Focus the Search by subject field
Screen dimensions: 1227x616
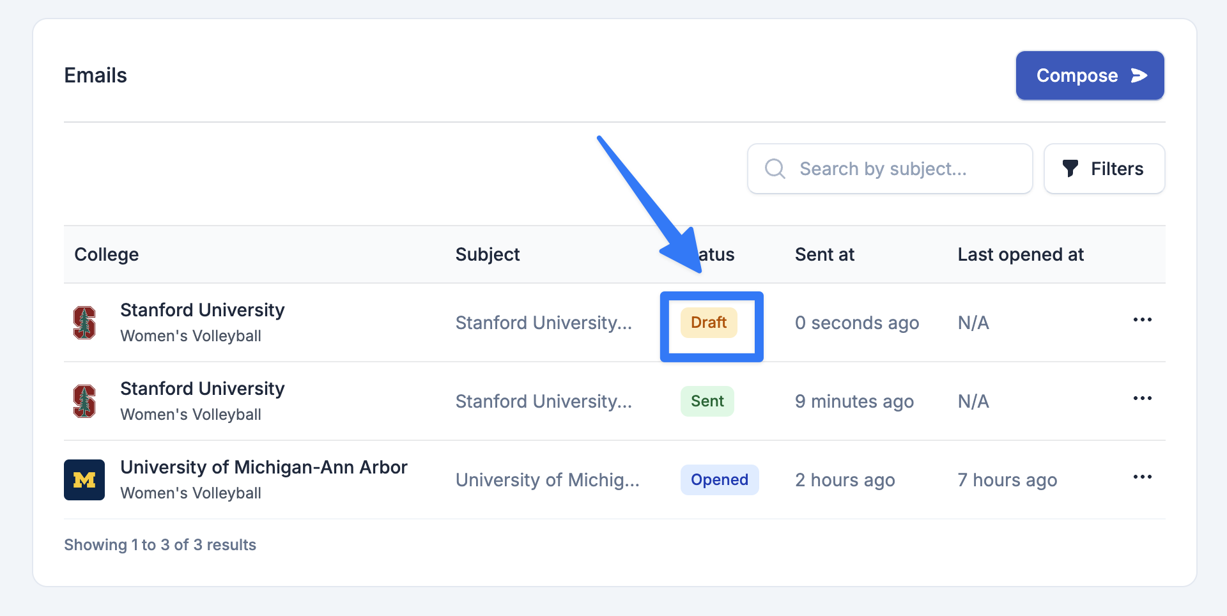pos(890,169)
